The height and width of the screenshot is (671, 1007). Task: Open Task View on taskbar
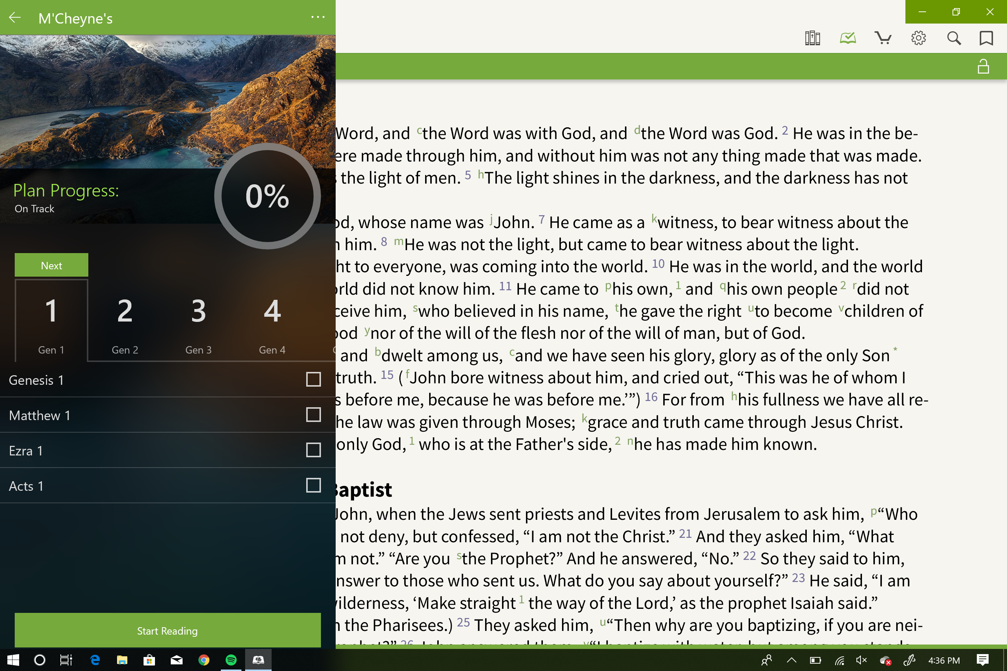tap(66, 660)
